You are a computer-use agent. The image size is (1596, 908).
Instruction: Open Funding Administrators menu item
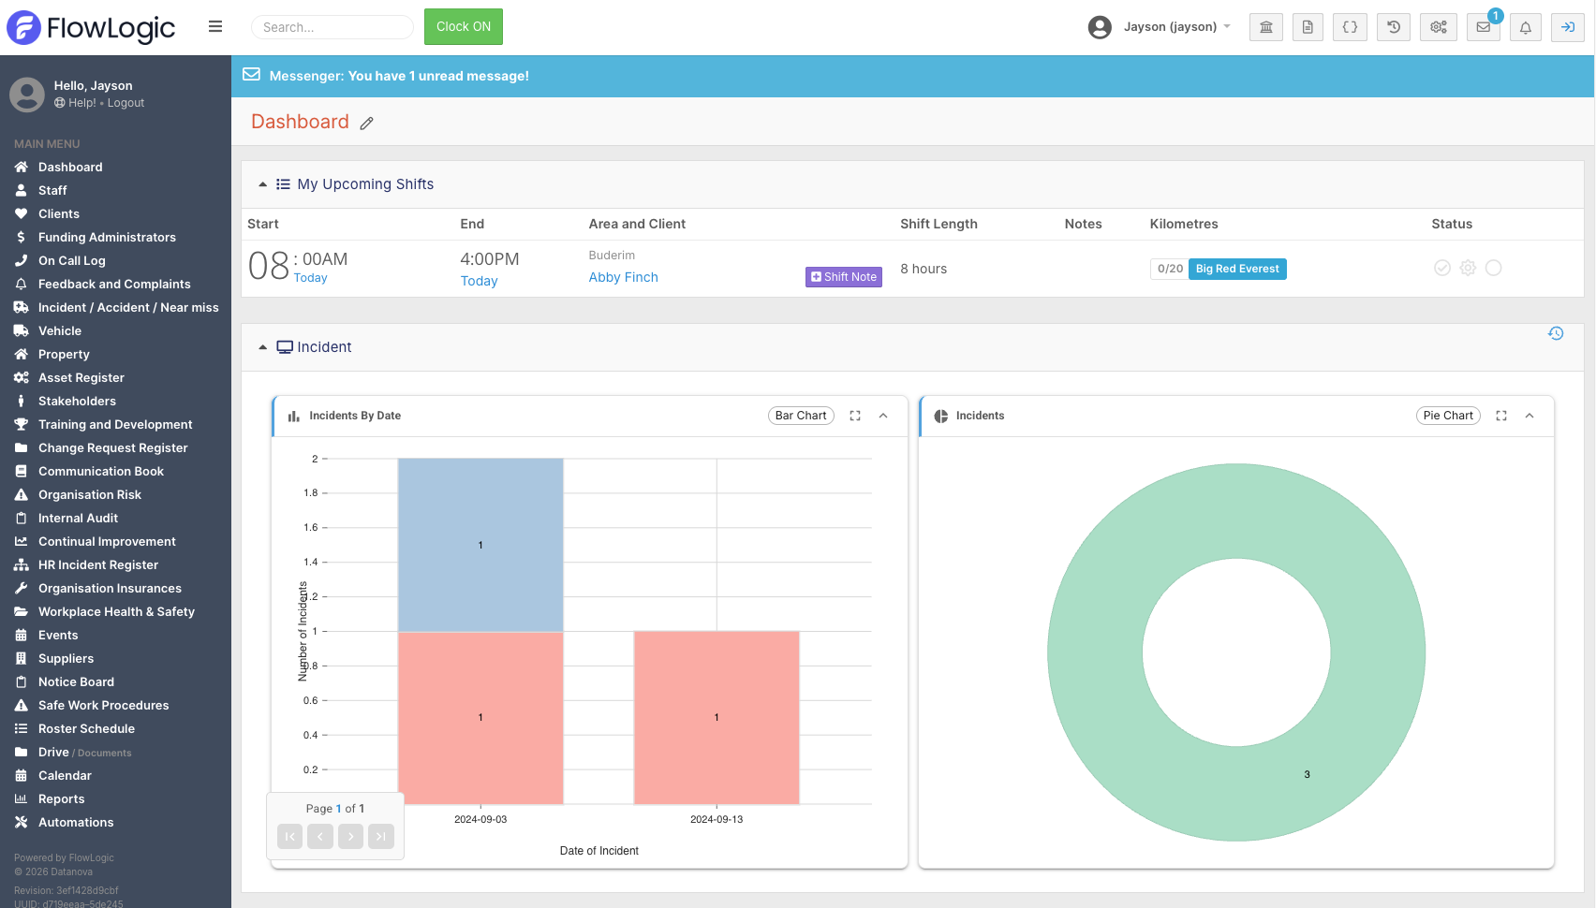tap(107, 237)
